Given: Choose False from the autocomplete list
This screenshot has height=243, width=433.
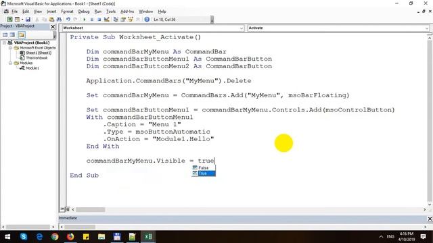Looking at the screenshot, I should 204,167.
